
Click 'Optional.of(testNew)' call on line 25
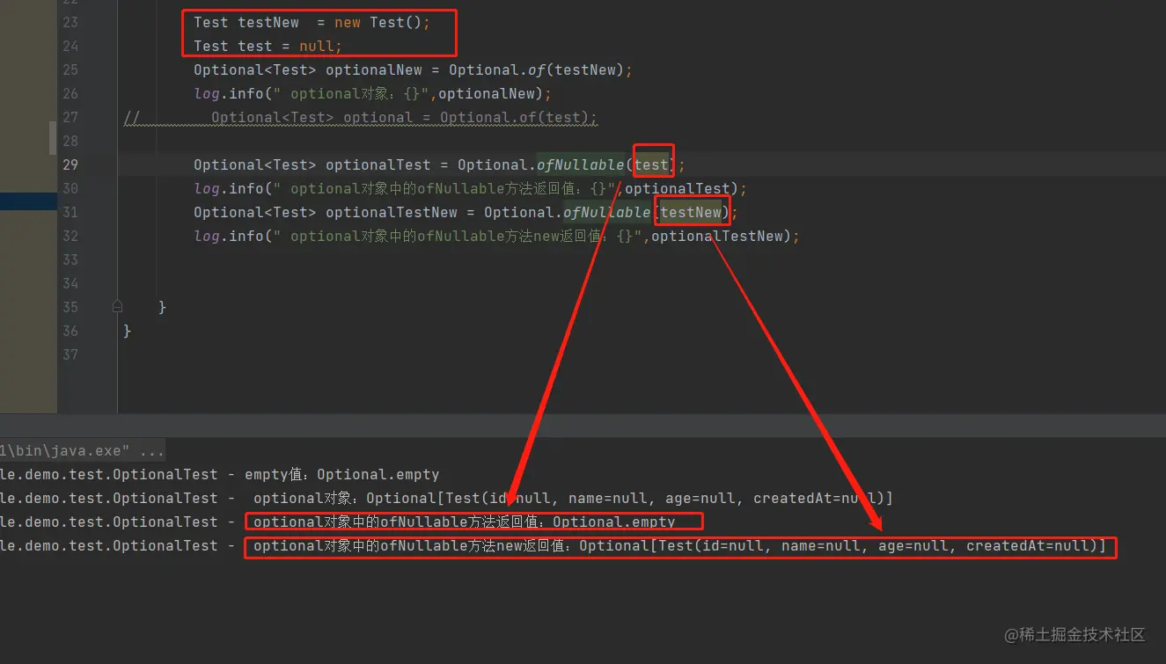click(537, 69)
